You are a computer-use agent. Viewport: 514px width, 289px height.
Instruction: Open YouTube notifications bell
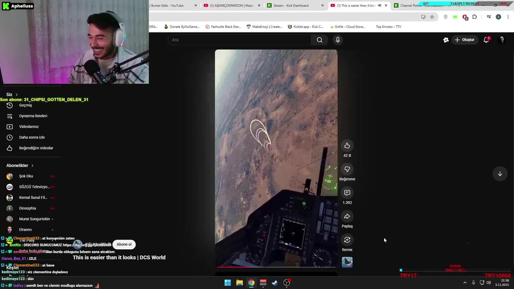tap(486, 40)
